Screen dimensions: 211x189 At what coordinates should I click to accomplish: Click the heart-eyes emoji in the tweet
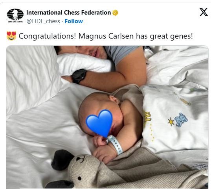11,36
